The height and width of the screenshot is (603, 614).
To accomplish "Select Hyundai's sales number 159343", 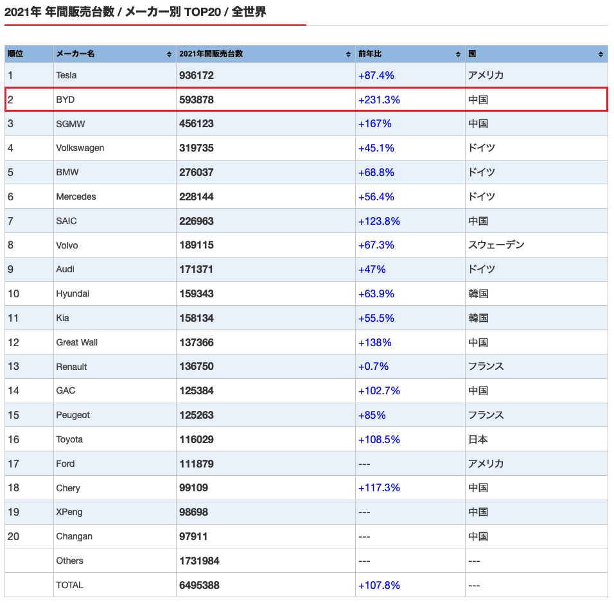I will click(197, 293).
